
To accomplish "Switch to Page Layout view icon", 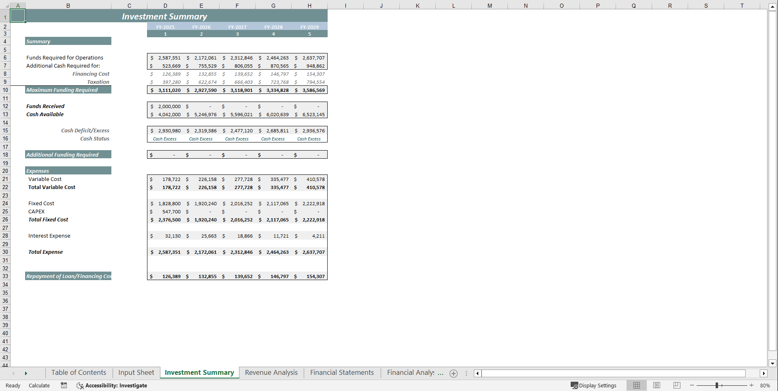I will tap(657, 385).
